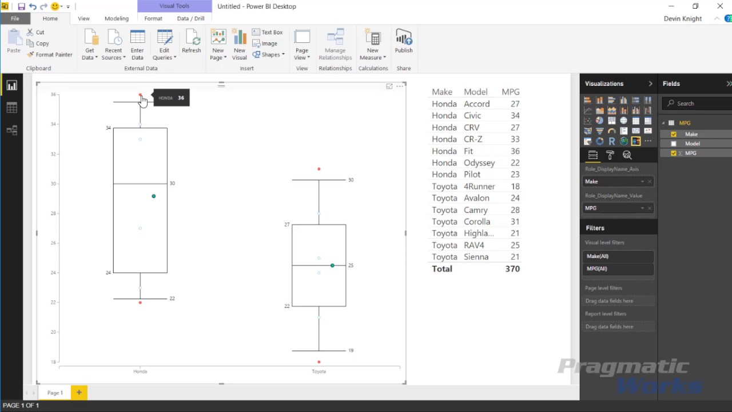This screenshot has height=412, width=732.
Task: Collapse the MPG table in Fields
Action: (x=665, y=123)
